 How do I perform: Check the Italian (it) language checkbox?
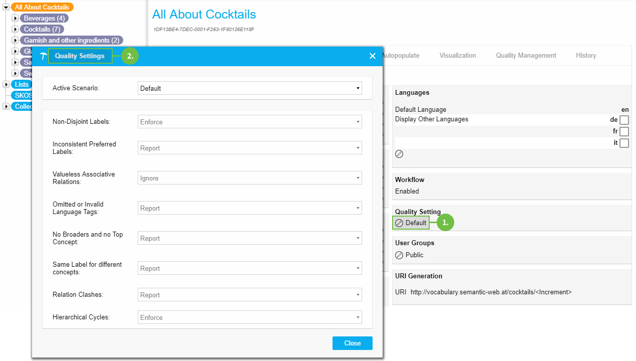[x=624, y=143]
